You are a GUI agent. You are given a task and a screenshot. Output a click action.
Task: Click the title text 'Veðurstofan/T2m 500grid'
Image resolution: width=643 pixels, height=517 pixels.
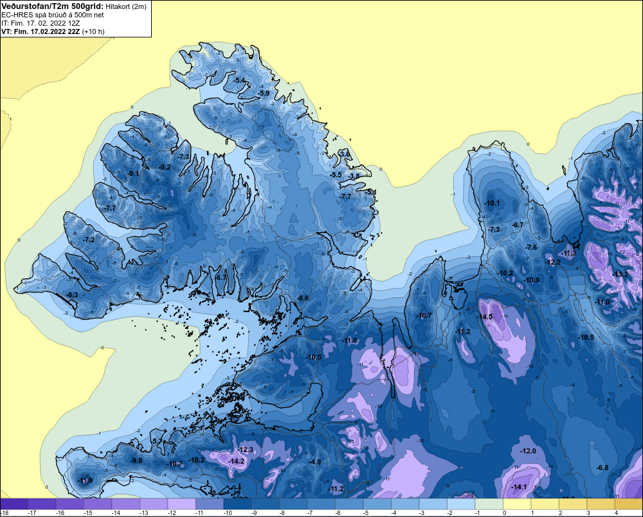coord(51,6)
